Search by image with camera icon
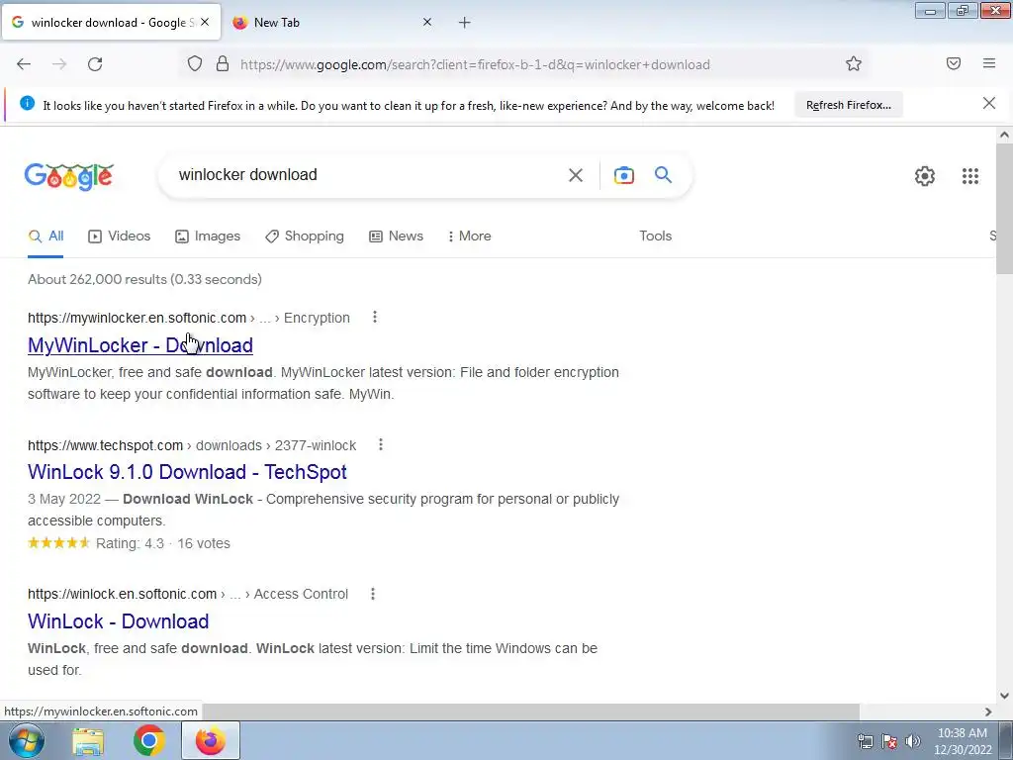Viewport: 1013px width, 760px height. tap(624, 175)
